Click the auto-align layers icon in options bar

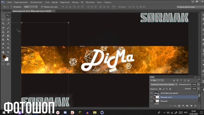point(114,7)
